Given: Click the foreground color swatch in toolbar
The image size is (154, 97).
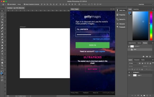Looking at the screenshot, I should [x=2, y=73].
